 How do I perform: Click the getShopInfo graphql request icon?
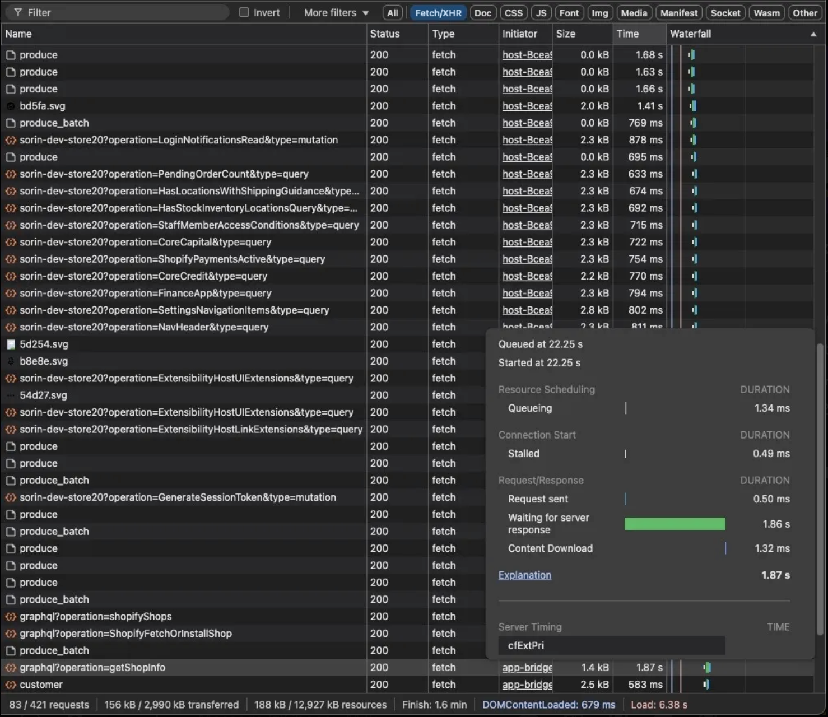pyautogui.click(x=11, y=668)
